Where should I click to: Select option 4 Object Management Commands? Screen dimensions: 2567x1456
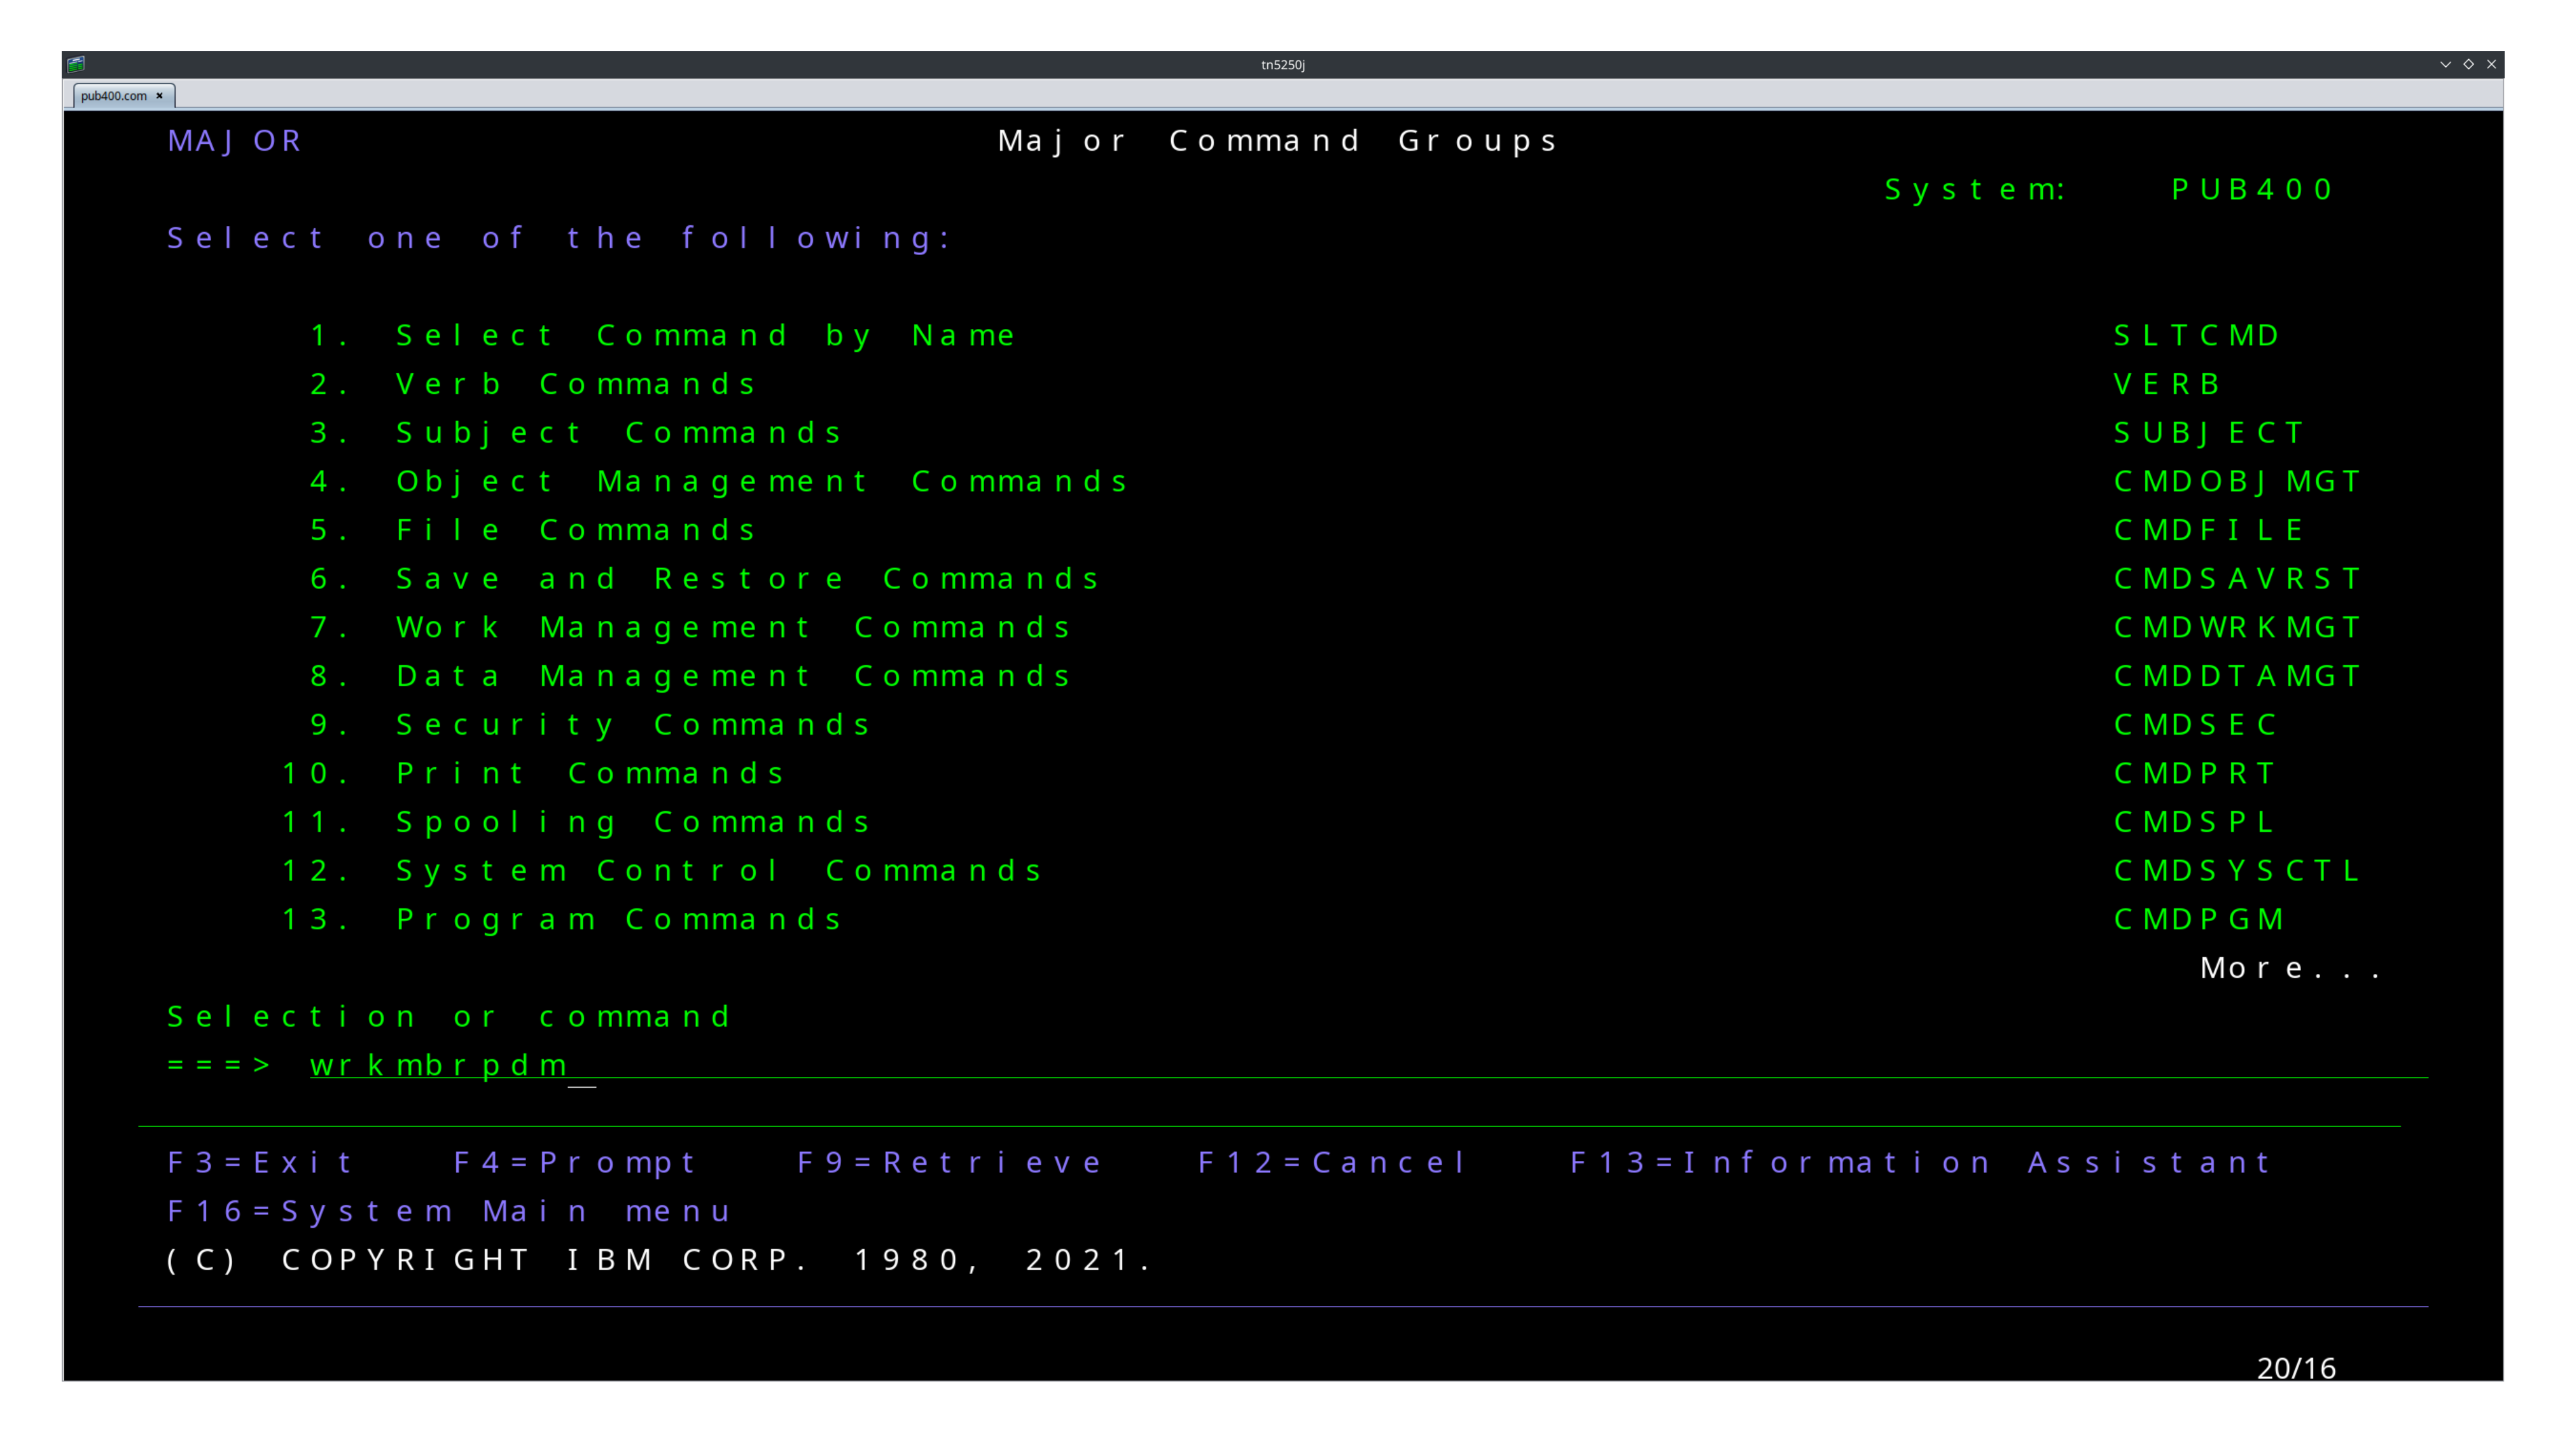click(x=718, y=481)
